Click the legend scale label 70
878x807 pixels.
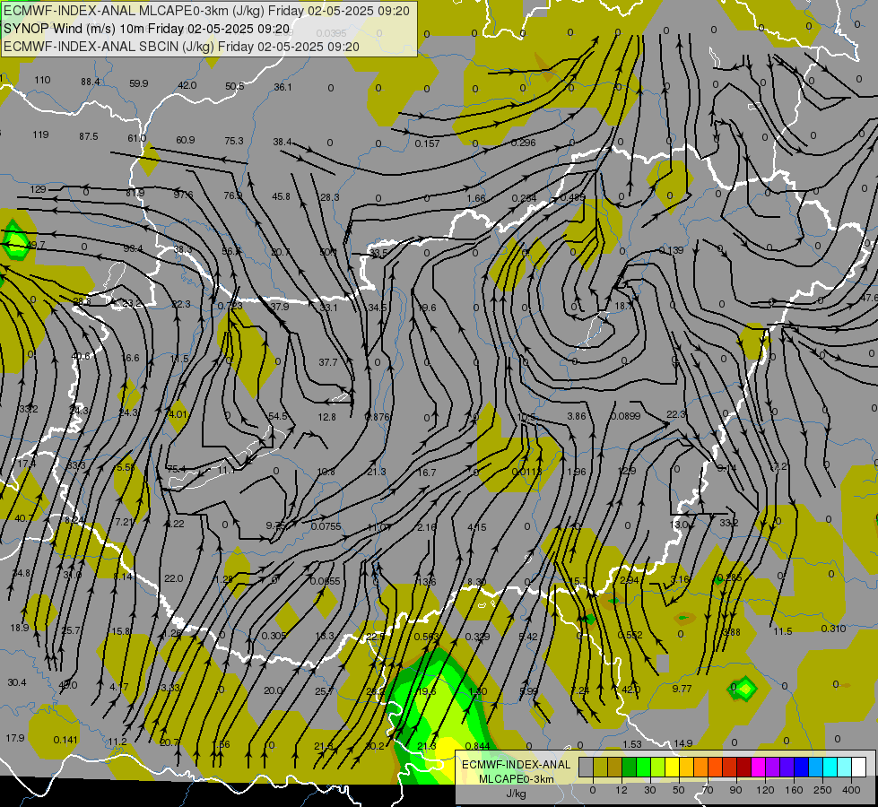[708, 790]
